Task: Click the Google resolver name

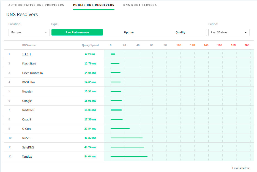Action: point(27,101)
